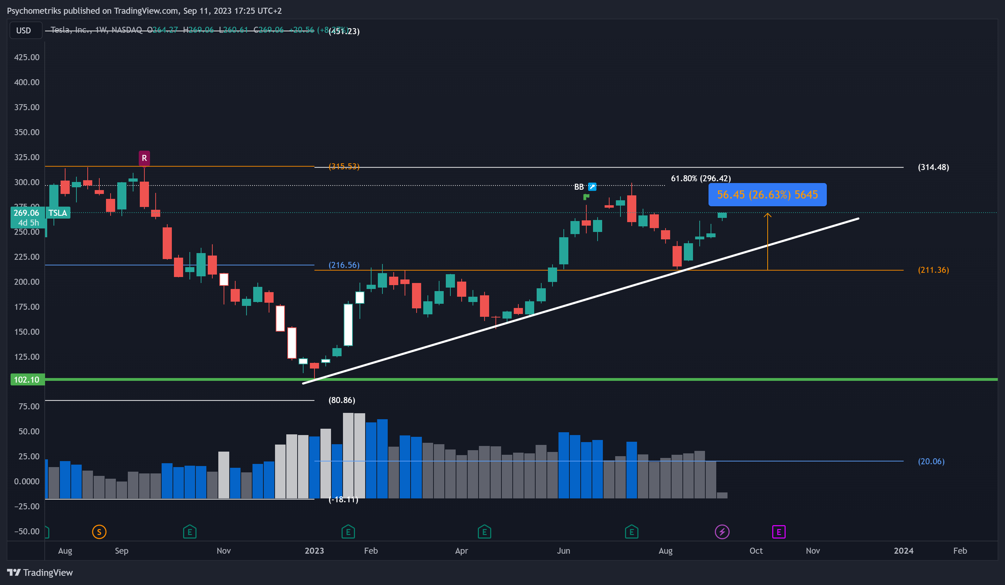
Task: Click the TradingView logo at bottom left
Action: point(40,572)
